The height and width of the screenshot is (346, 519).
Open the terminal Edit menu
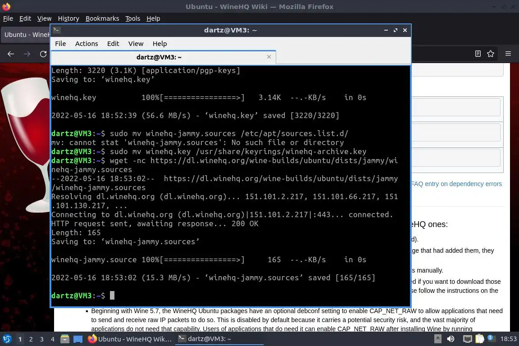[x=113, y=44]
